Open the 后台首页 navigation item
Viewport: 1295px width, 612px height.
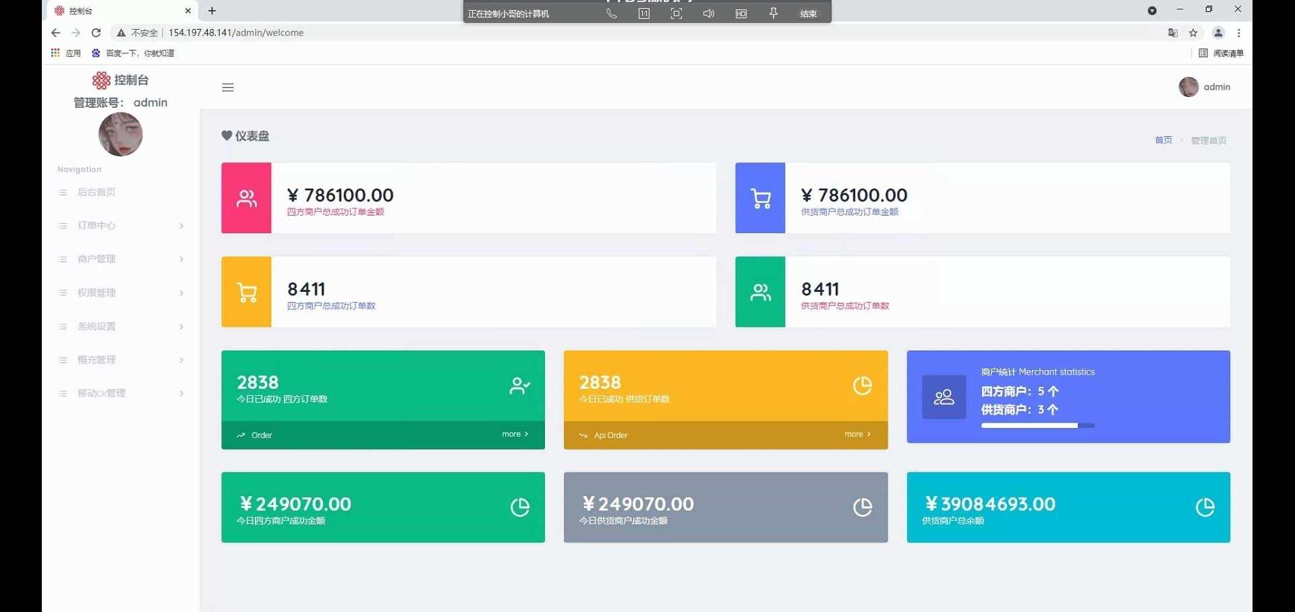(x=96, y=192)
